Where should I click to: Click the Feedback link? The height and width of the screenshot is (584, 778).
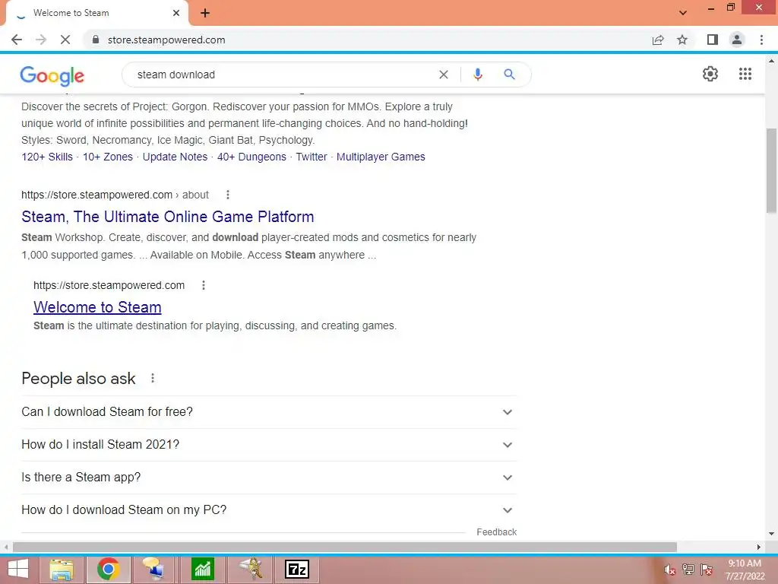[497, 532]
